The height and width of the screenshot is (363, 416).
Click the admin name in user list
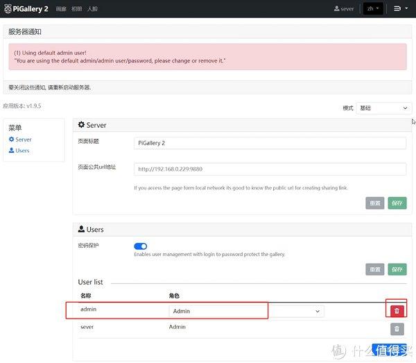pyautogui.click(x=88, y=309)
